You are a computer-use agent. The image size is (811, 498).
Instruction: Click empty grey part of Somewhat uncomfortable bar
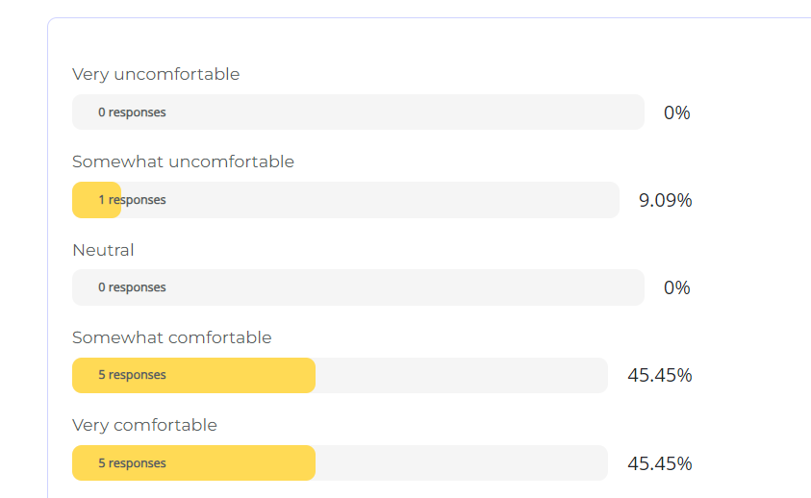click(x=385, y=200)
